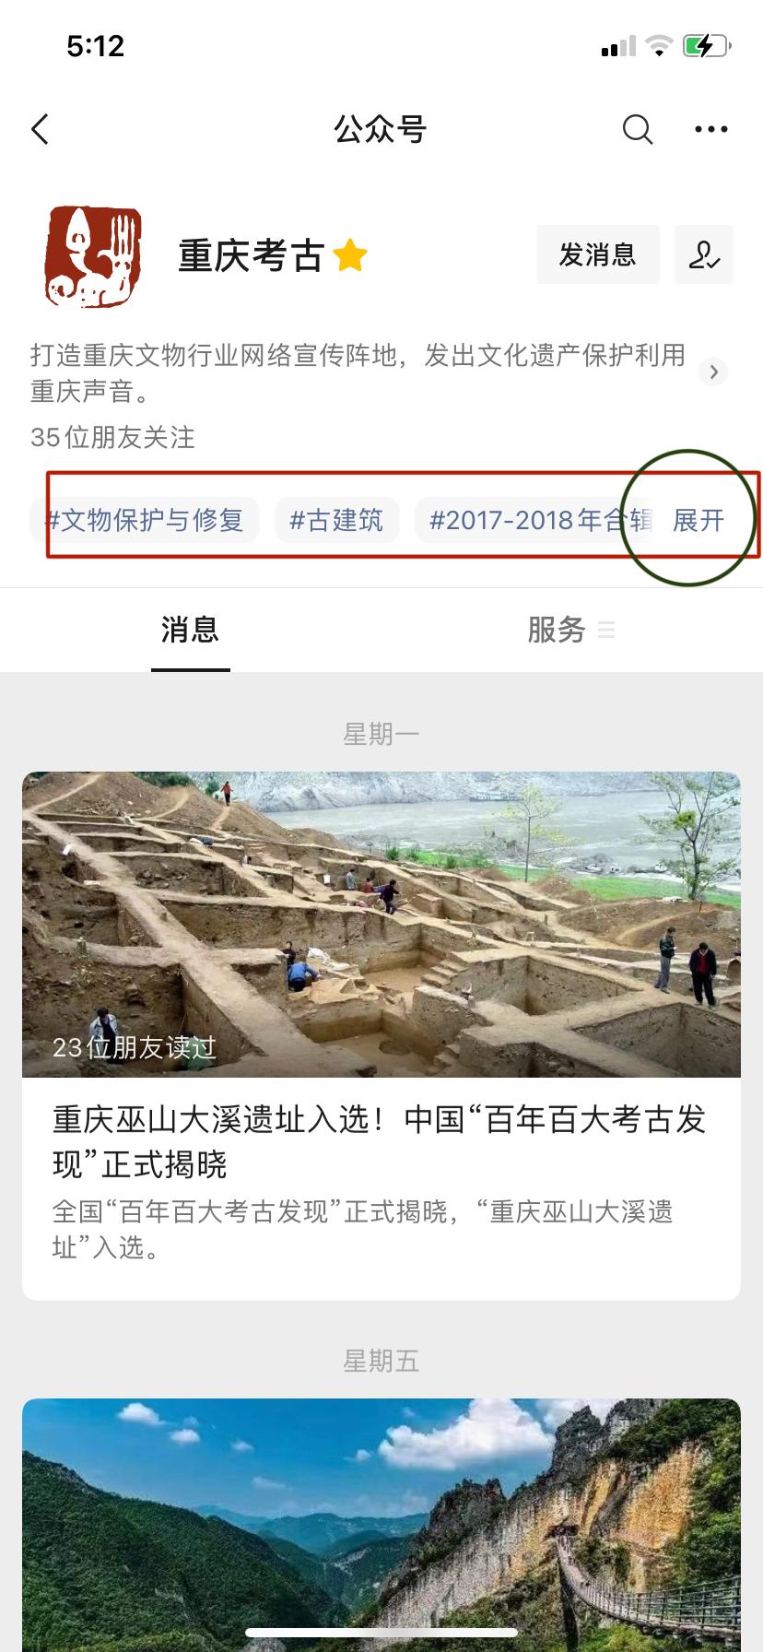Switch to the 服务 tab
Screen dimensions: 763x1652
[557, 631]
